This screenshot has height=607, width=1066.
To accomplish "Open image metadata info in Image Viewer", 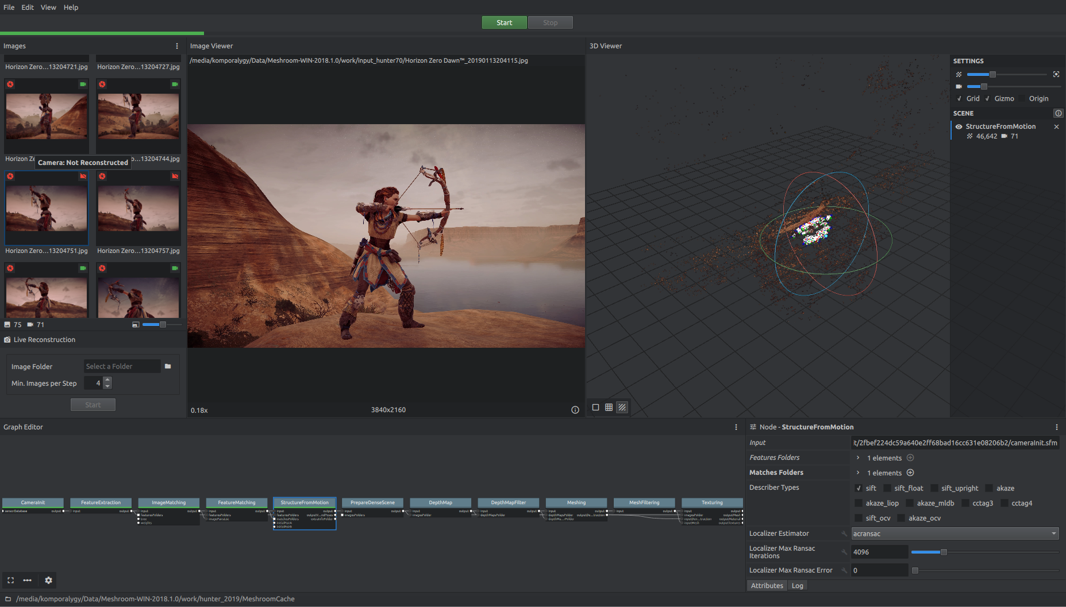I will click(575, 410).
